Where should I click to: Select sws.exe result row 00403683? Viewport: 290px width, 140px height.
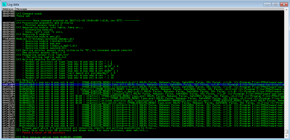(143, 89)
